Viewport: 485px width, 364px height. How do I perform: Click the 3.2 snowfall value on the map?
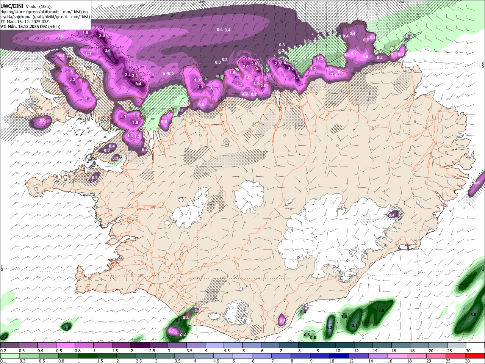[x=291, y=69]
